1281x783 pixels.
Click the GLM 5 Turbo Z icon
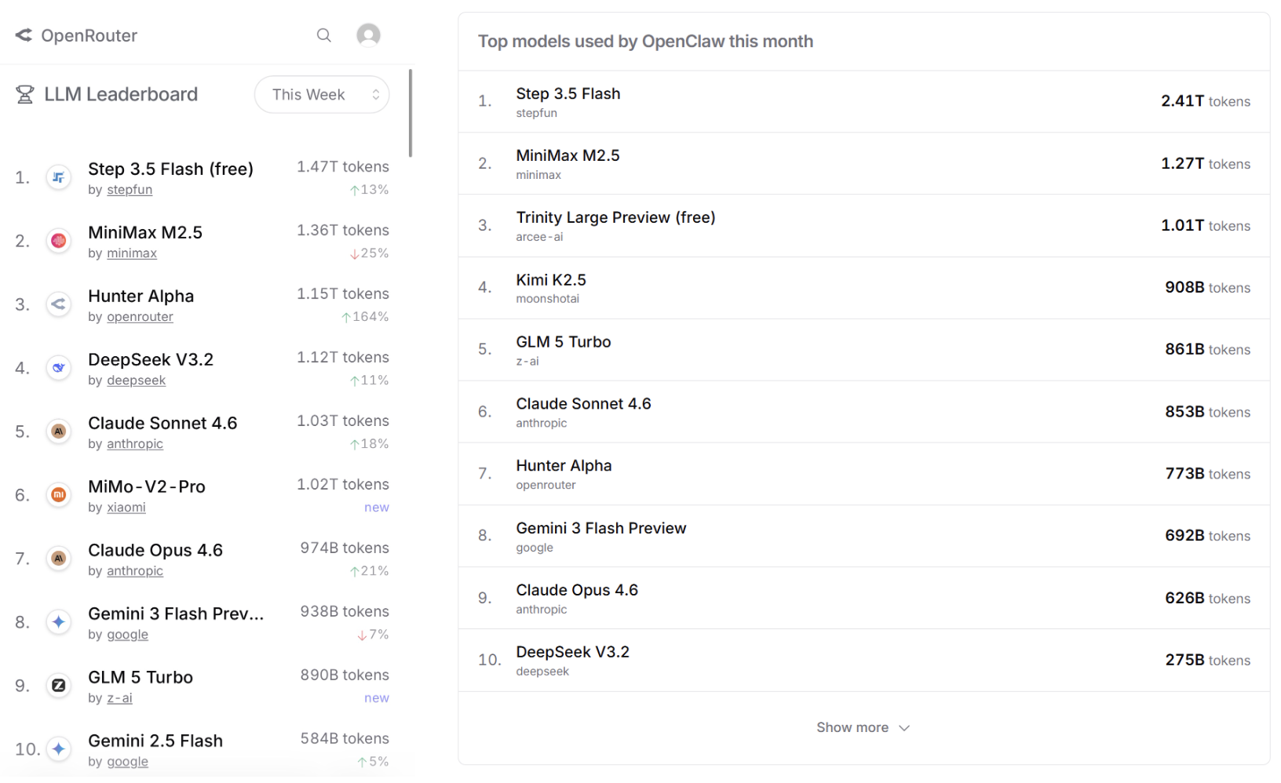pos(59,686)
